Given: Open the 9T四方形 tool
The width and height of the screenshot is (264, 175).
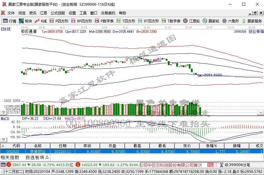Looking at the screenshot, I should [149, 21].
